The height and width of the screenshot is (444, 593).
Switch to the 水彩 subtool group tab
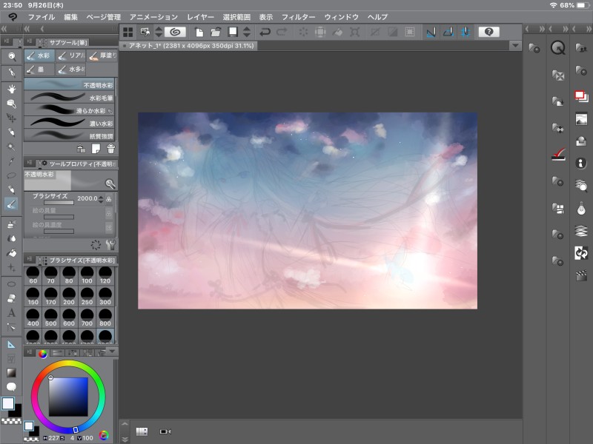39,56
